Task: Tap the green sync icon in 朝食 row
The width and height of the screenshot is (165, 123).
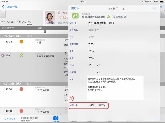Action: tap(21, 55)
